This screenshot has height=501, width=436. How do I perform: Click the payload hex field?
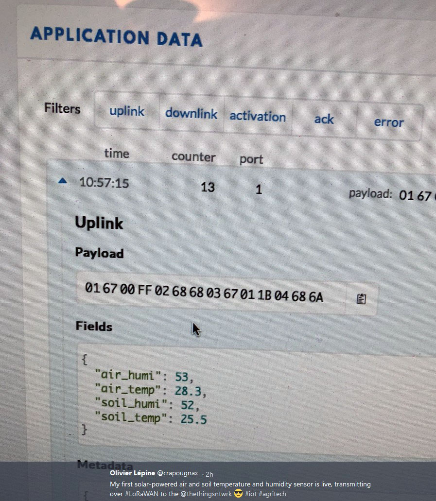click(x=211, y=293)
